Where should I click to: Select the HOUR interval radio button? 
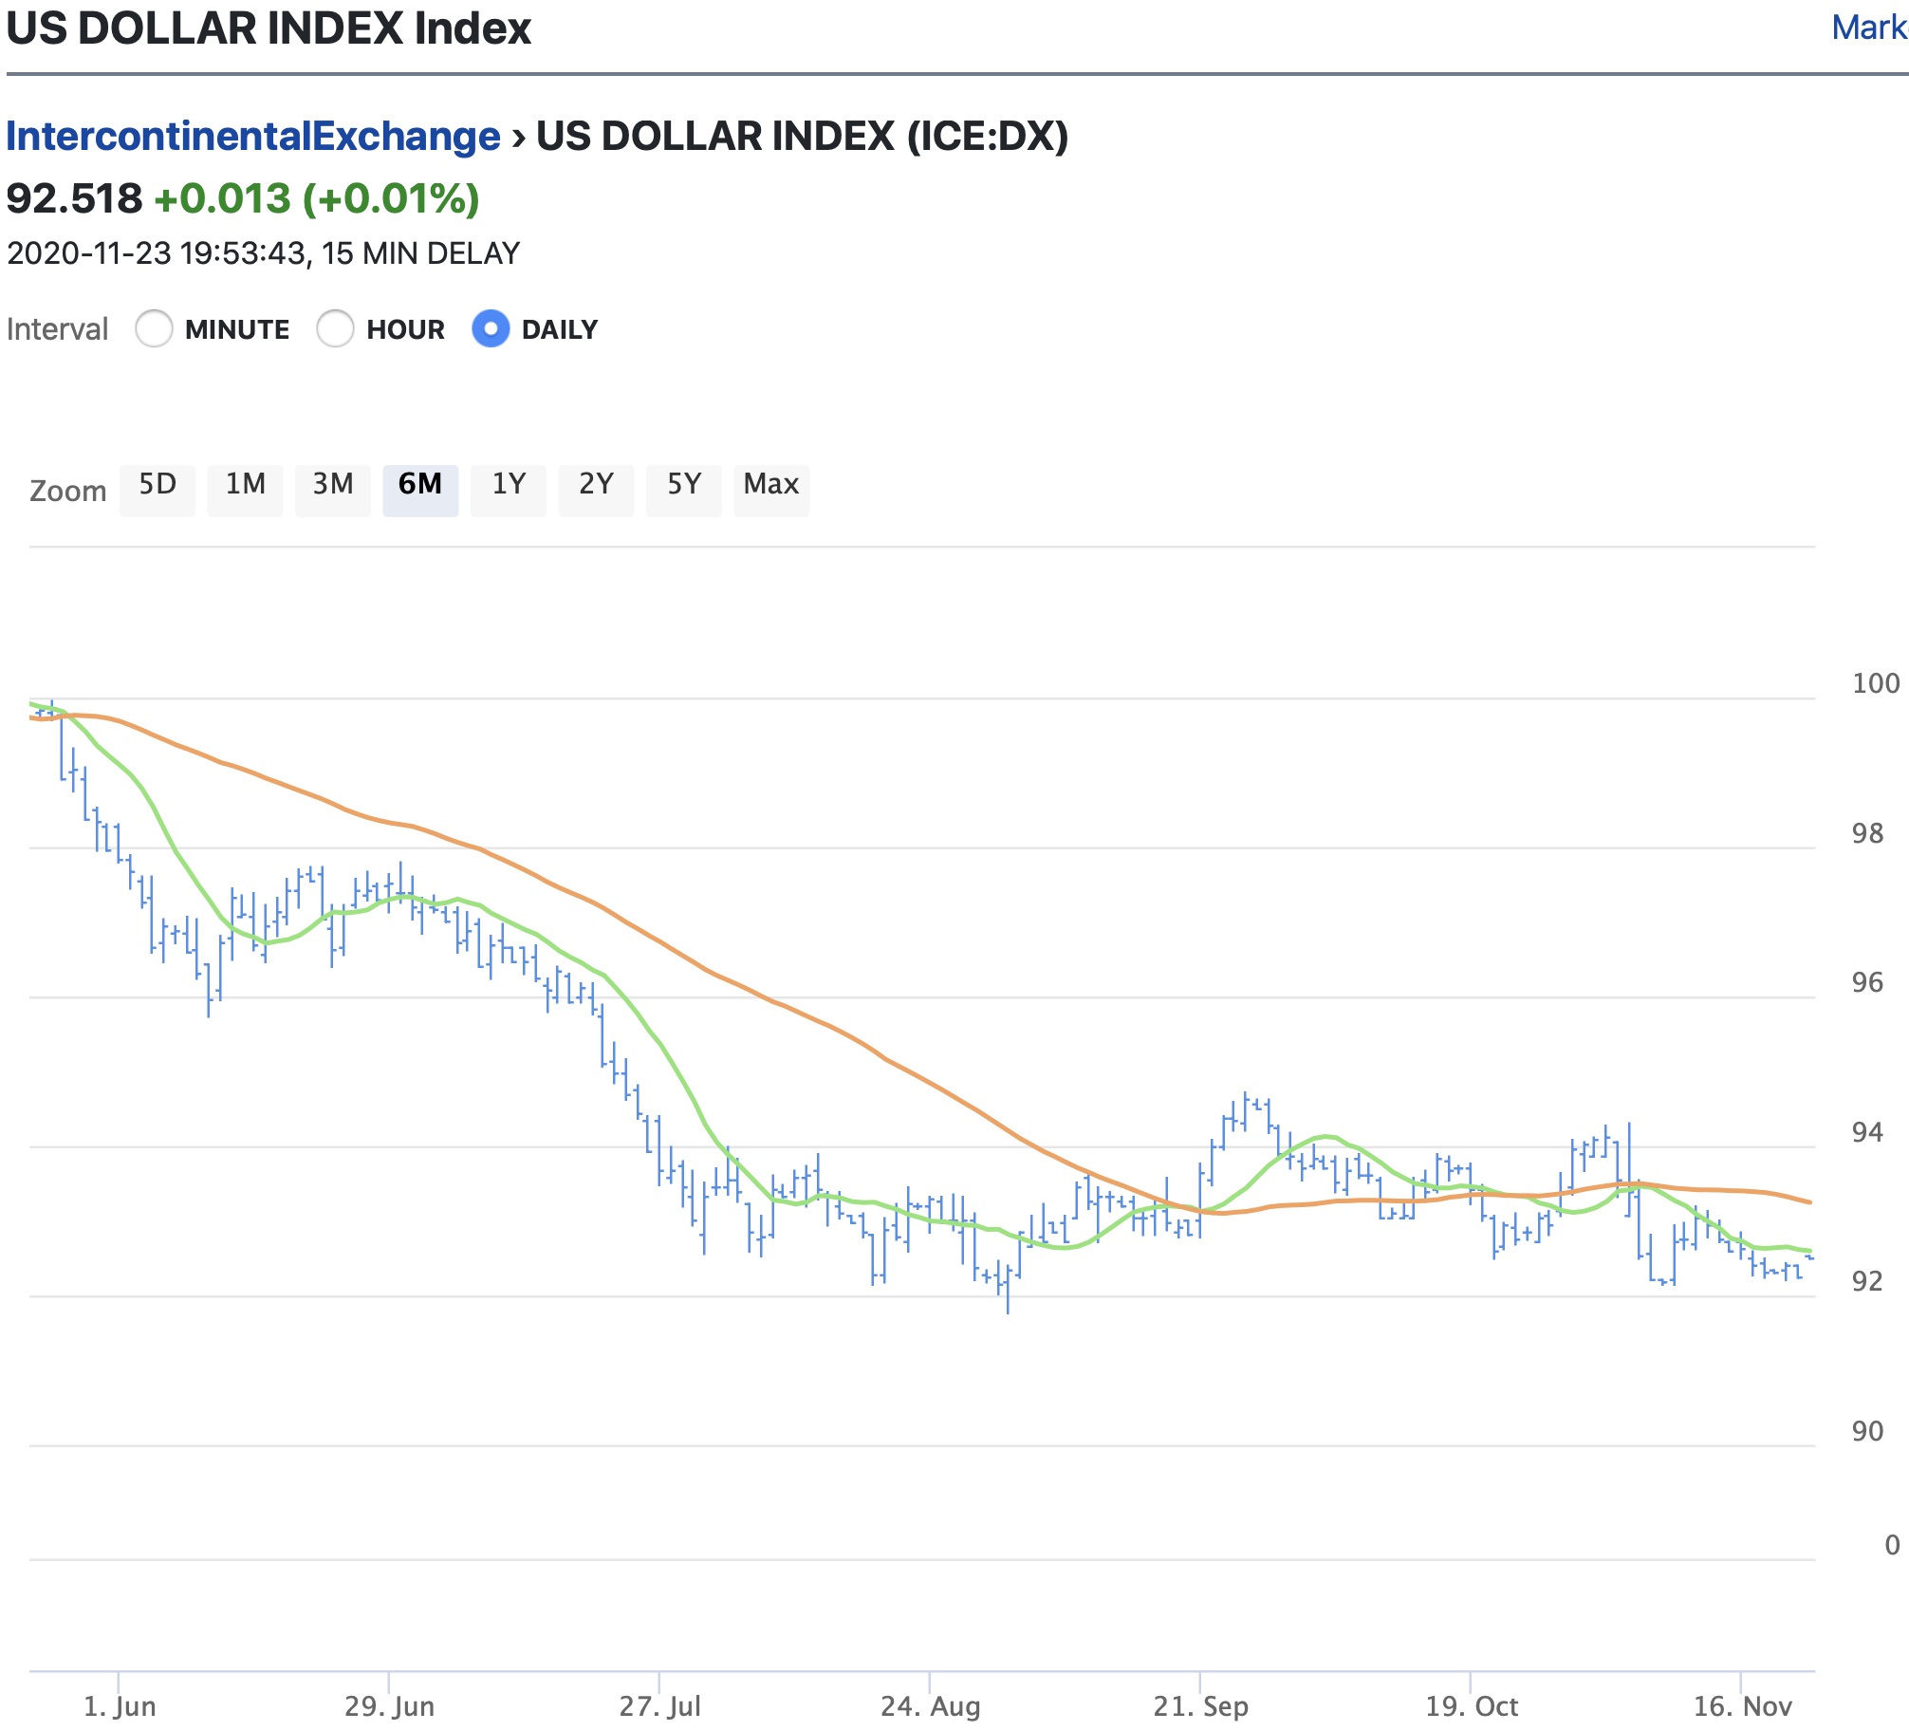tap(335, 329)
